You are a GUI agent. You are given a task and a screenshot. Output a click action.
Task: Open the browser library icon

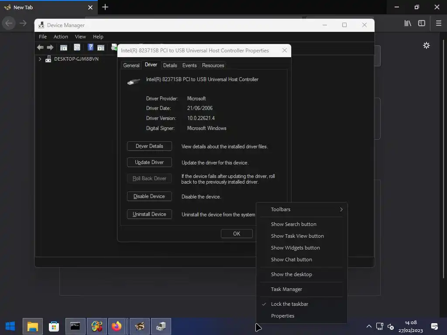[408, 24]
